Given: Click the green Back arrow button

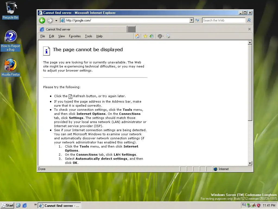Looking at the screenshot, I should click(x=42, y=20).
